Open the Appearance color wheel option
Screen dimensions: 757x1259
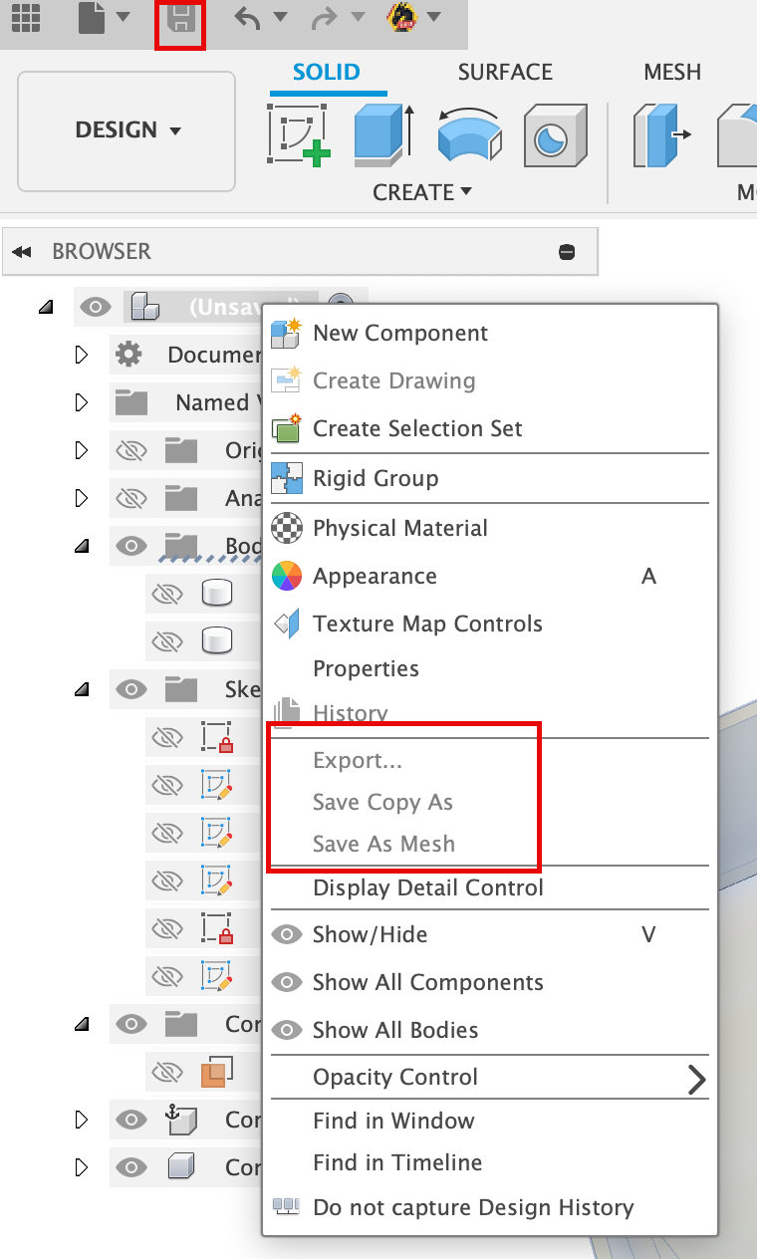tap(375, 576)
